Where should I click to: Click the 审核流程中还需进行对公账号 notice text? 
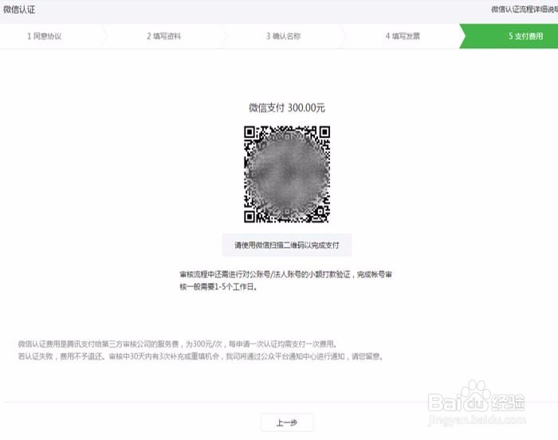point(285,274)
